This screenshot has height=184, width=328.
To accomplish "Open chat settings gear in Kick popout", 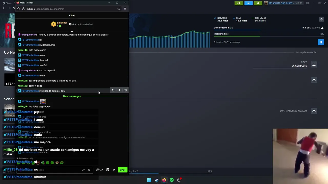I will 114,170.
